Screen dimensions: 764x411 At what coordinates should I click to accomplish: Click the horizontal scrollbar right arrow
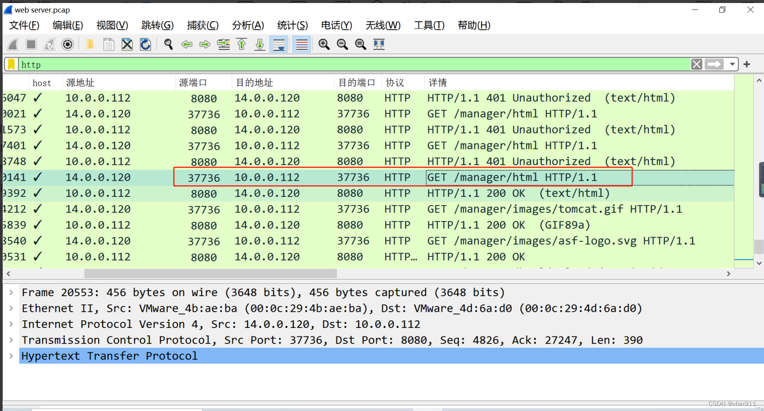click(x=728, y=273)
